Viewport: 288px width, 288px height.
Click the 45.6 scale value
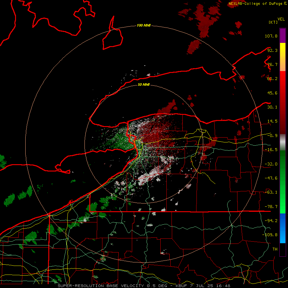click(272, 93)
